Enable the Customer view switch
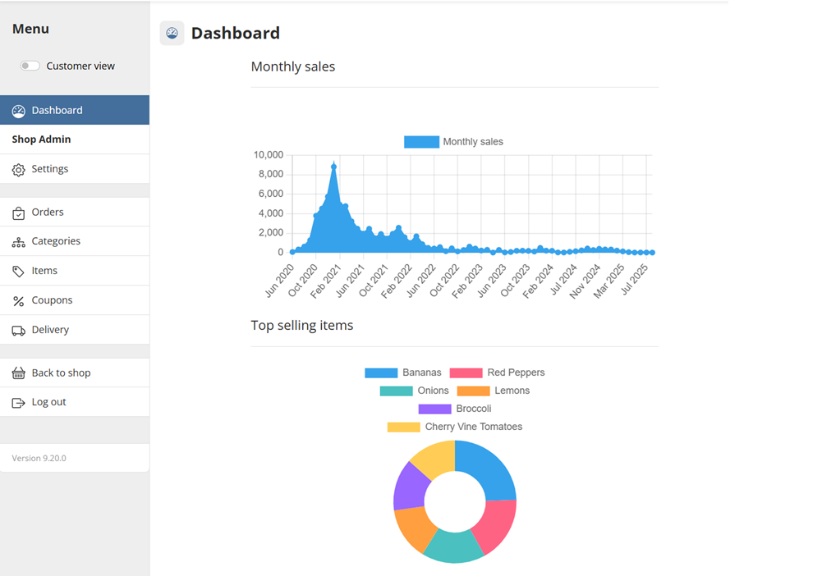822x576 pixels. coord(30,66)
